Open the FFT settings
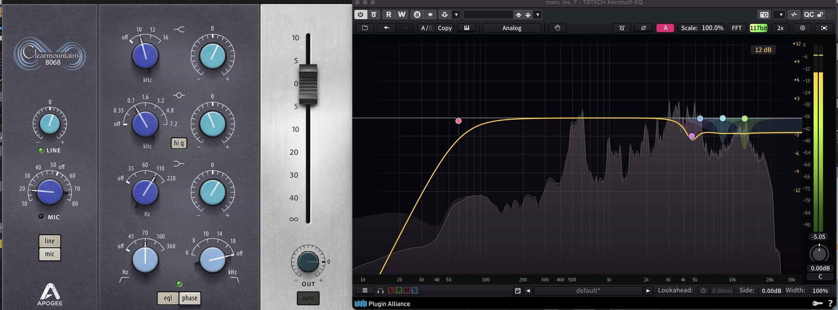This screenshot has width=838, height=310. 736,28
